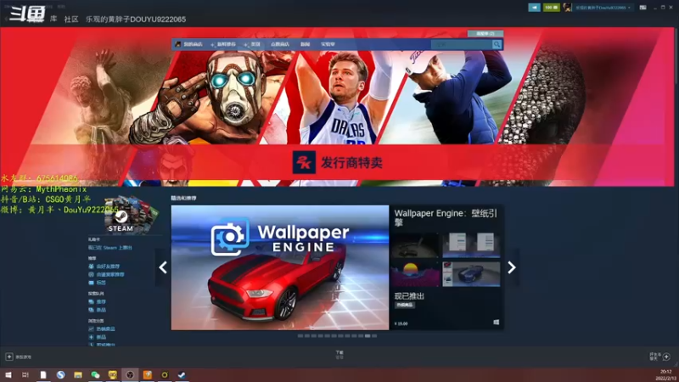679x382 pixels.
Task: Select the highlighted carousel pagination dot
Action: coord(368,335)
